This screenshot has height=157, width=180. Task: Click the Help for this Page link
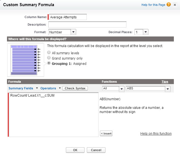153,5
